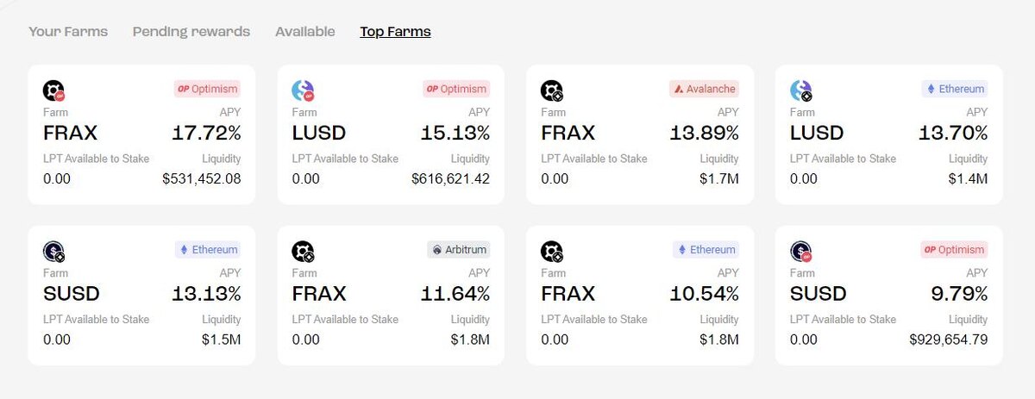Image resolution: width=1035 pixels, height=399 pixels.
Task: Click the FRAX Arbitrum farm token icon
Action: coord(303,251)
